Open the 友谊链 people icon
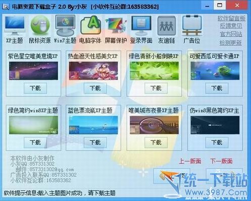This screenshot has width=251, height=201. click(x=167, y=26)
